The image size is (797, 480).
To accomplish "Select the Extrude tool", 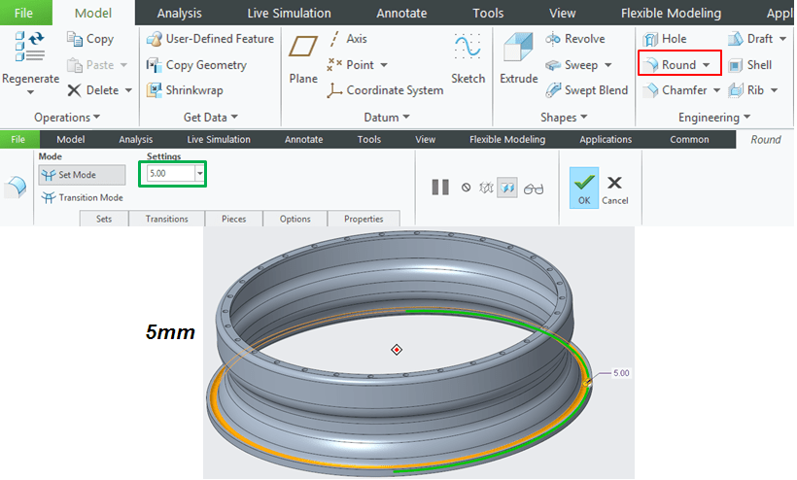I will coord(518,58).
